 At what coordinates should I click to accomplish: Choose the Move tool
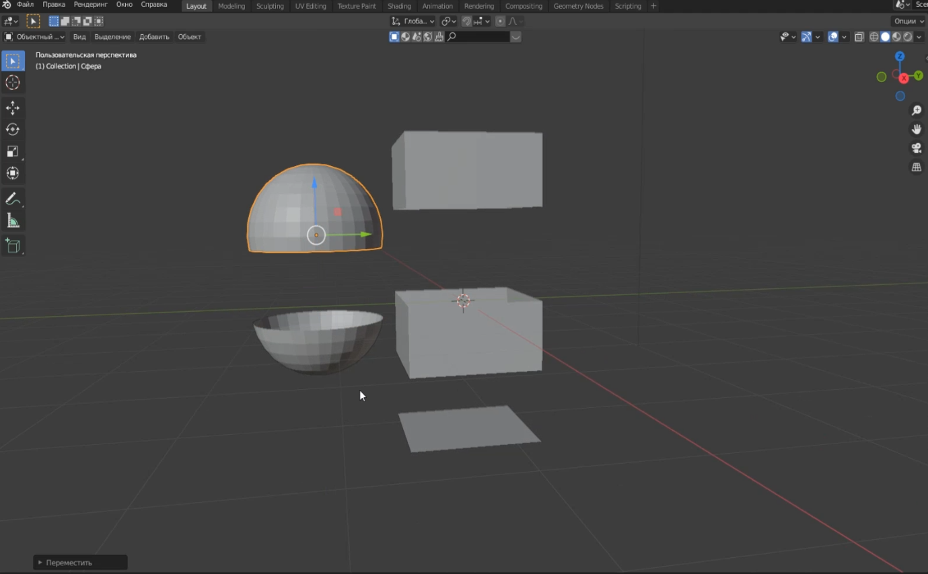click(13, 108)
